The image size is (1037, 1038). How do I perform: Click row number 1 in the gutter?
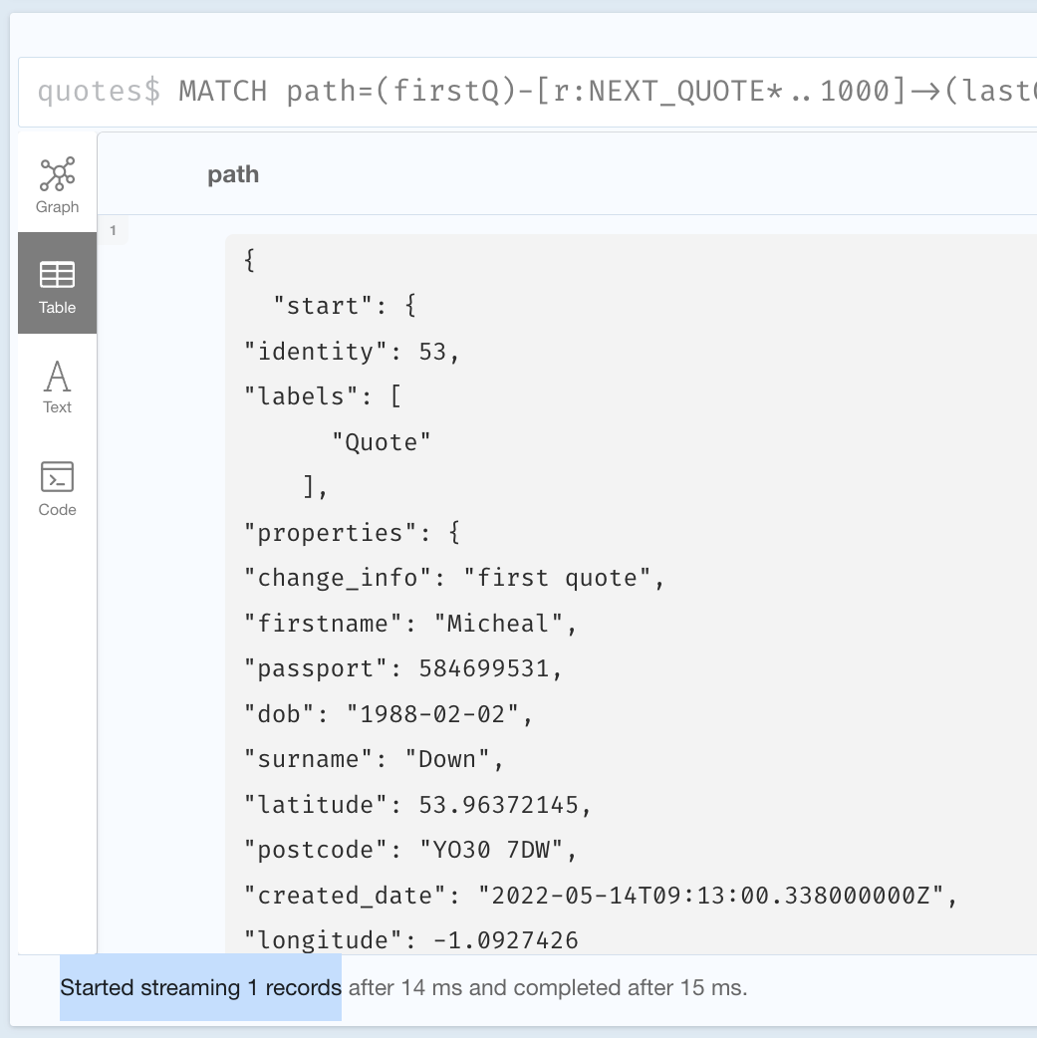click(x=113, y=230)
